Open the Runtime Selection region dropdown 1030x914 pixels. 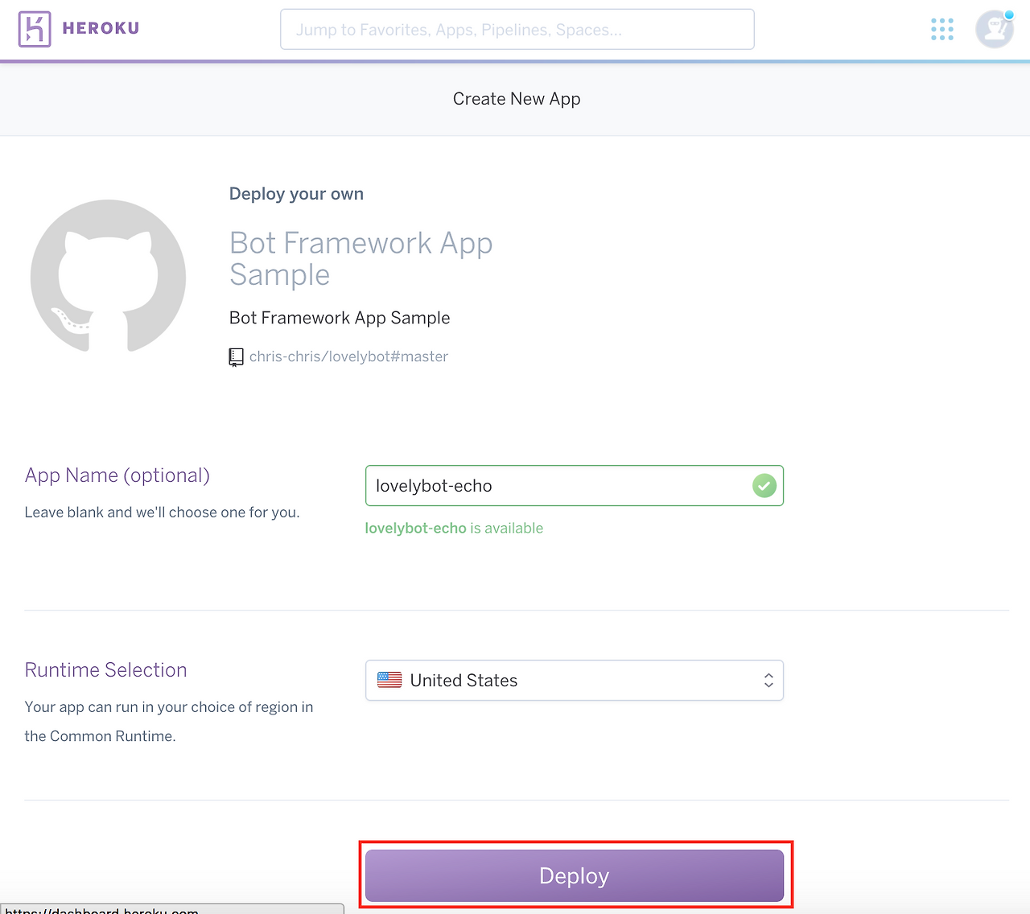(574, 680)
